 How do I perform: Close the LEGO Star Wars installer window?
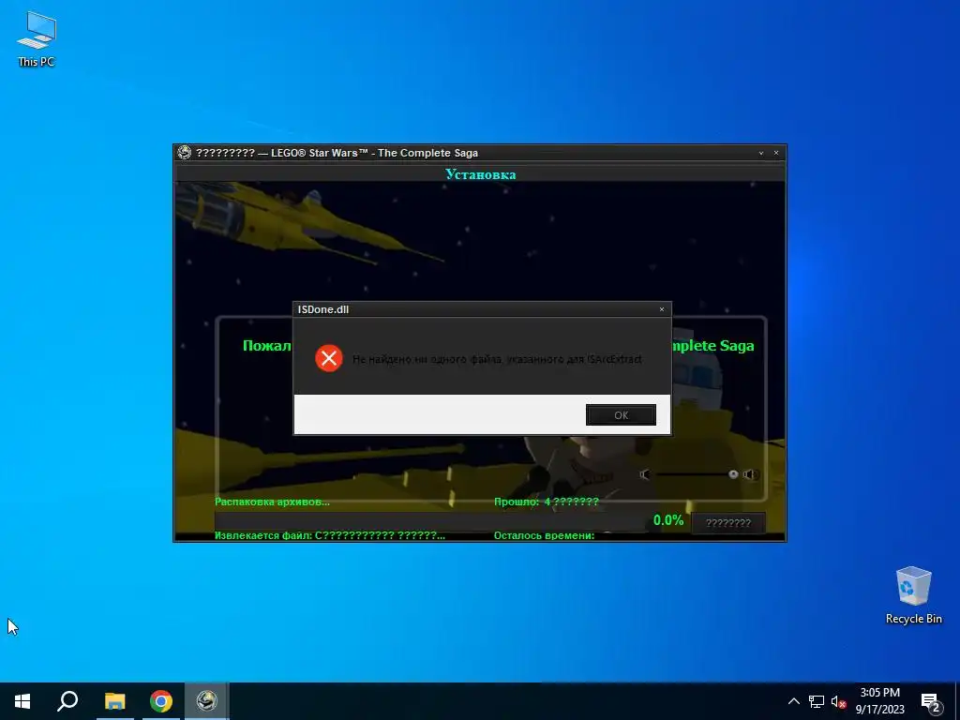pyautogui.click(x=776, y=153)
